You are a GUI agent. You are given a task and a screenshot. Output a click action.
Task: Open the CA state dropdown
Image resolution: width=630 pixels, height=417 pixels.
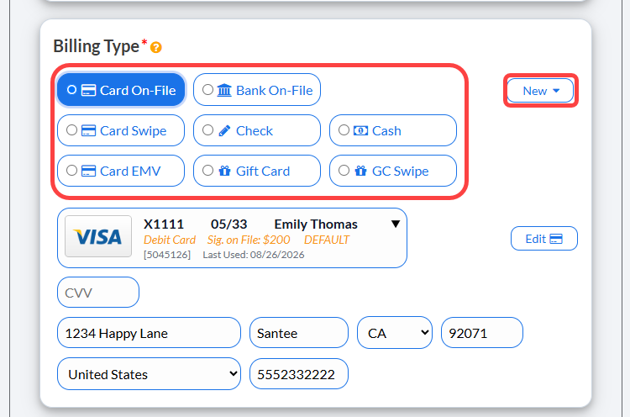click(395, 333)
